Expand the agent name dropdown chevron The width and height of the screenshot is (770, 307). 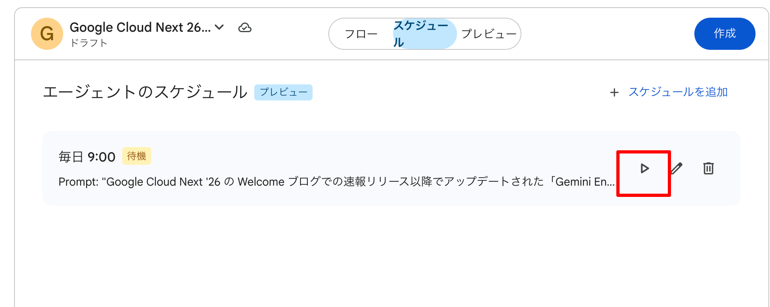219,27
